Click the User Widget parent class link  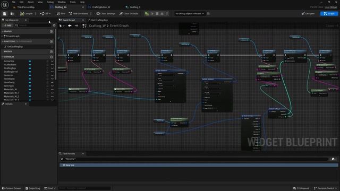point(331,7)
